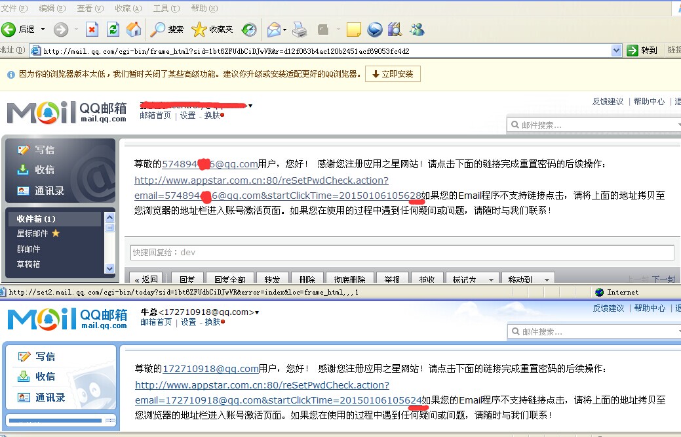This screenshot has width=681, height=437.
Task: Open 帮助中心 in the upper mailbox header
Action: point(649,101)
